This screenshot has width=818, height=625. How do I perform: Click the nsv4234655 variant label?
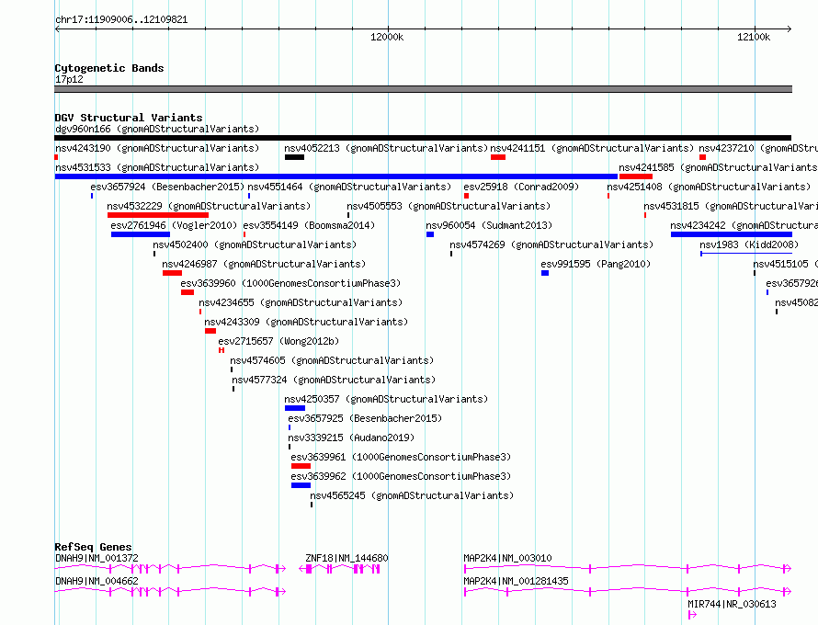coord(301,302)
